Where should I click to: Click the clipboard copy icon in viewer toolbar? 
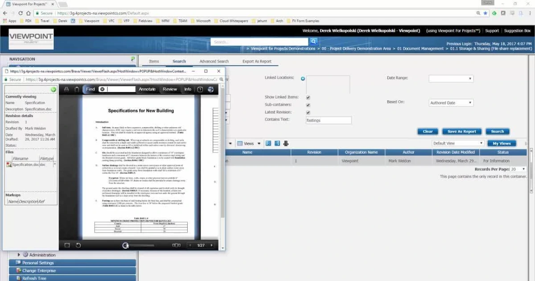click(77, 89)
